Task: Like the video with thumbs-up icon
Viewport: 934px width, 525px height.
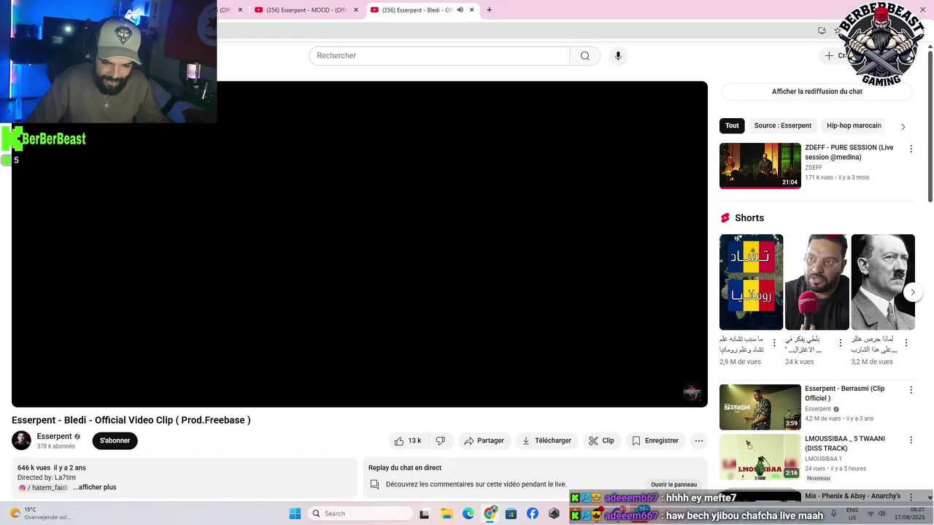Action: pyautogui.click(x=408, y=440)
